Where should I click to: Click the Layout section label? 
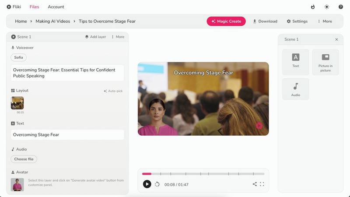click(x=22, y=91)
